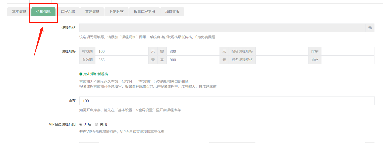Image resolution: width=383 pixels, height=143 pixels.
Task: Switch to 报名课程专用 tab
Action: pos(144,11)
